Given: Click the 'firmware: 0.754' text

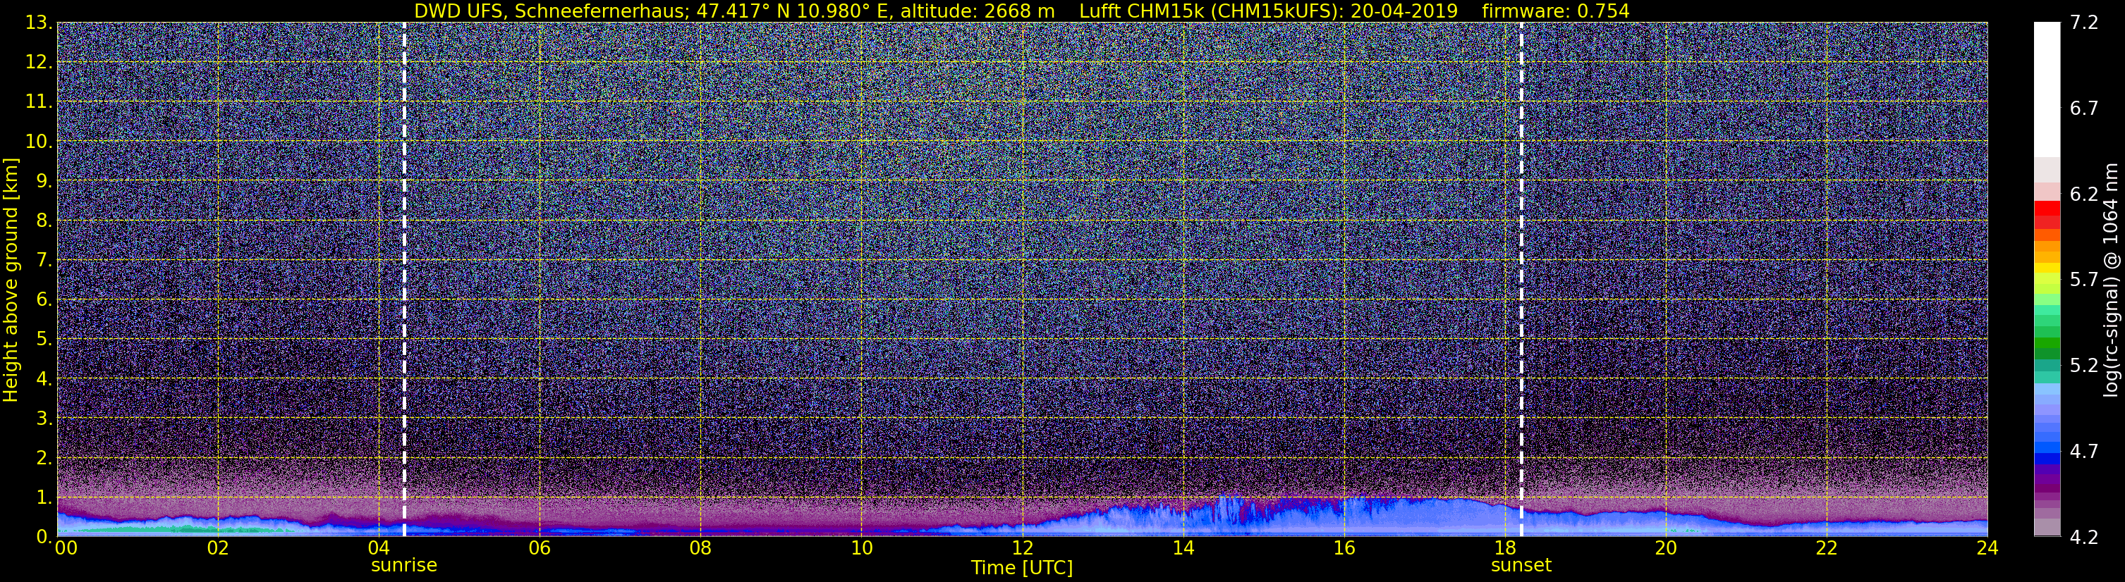Looking at the screenshot, I should click(x=1556, y=11).
